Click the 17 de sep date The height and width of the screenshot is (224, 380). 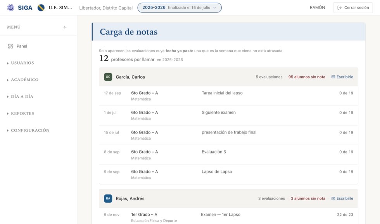112,93
